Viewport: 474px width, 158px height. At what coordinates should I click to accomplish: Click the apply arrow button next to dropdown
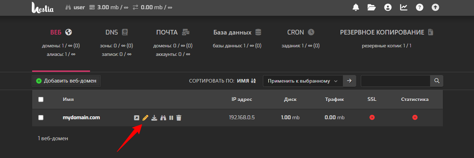point(349,81)
